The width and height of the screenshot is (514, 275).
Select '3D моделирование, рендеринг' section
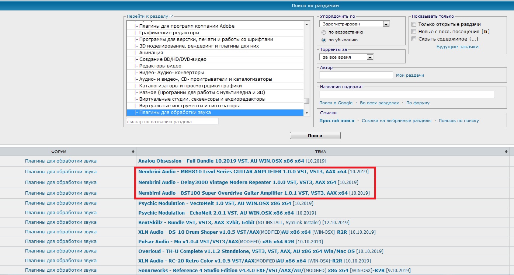(x=215, y=46)
